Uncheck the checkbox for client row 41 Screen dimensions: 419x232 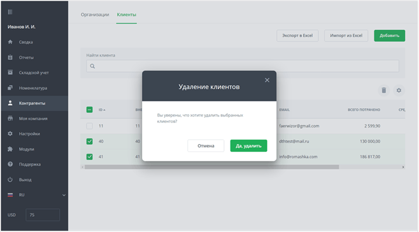pos(90,157)
